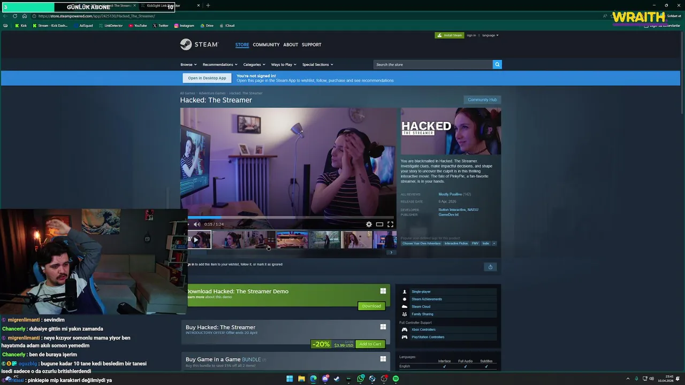Open the Twitter bookmark
This screenshot has width=685, height=385.
(161, 26)
